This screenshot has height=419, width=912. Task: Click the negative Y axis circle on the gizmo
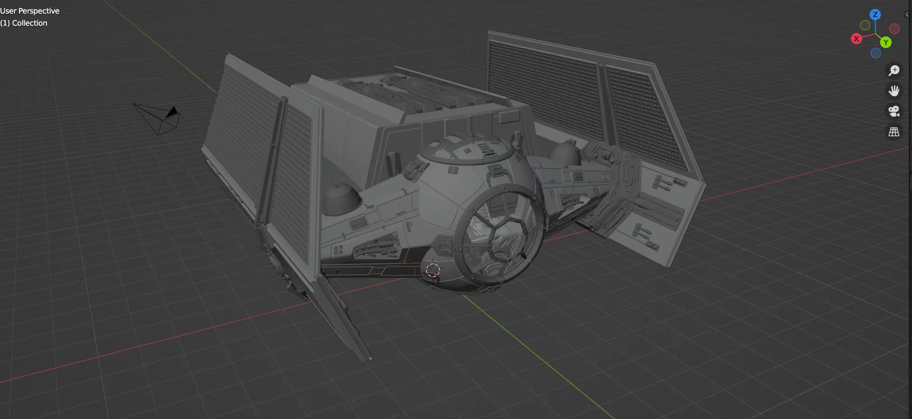click(865, 25)
